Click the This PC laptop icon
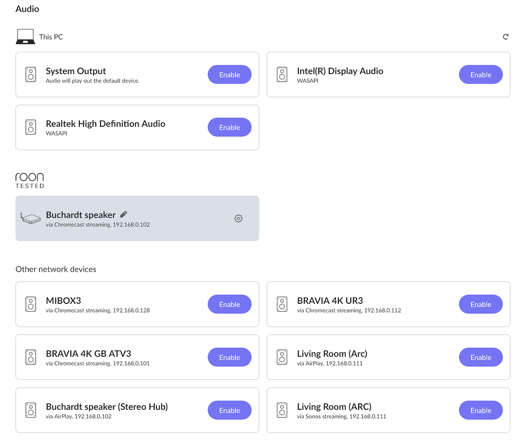The image size is (530, 442). 25,36
